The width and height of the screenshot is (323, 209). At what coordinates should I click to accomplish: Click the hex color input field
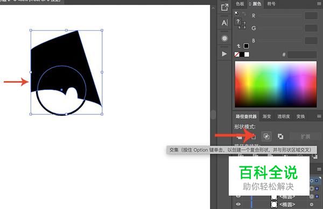tap(302, 54)
